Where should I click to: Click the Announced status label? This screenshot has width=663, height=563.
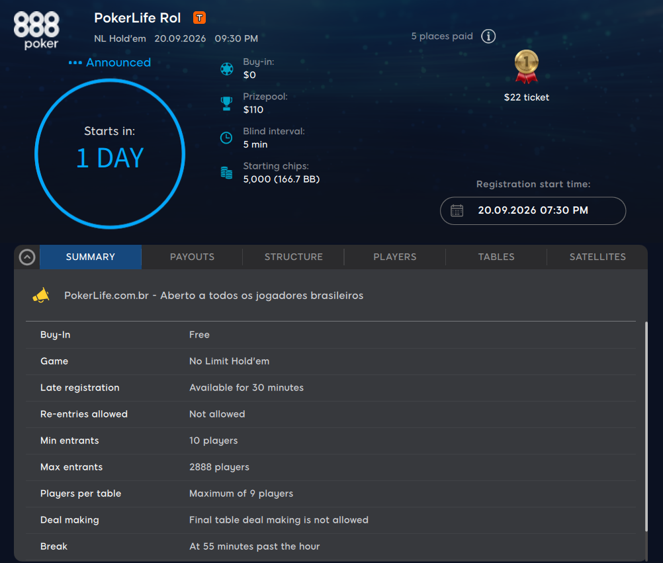point(118,63)
